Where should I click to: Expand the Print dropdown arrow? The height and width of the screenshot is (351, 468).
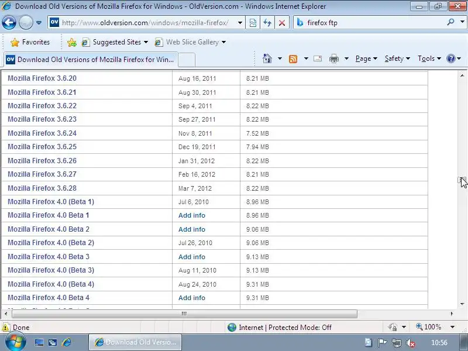(x=346, y=58)
